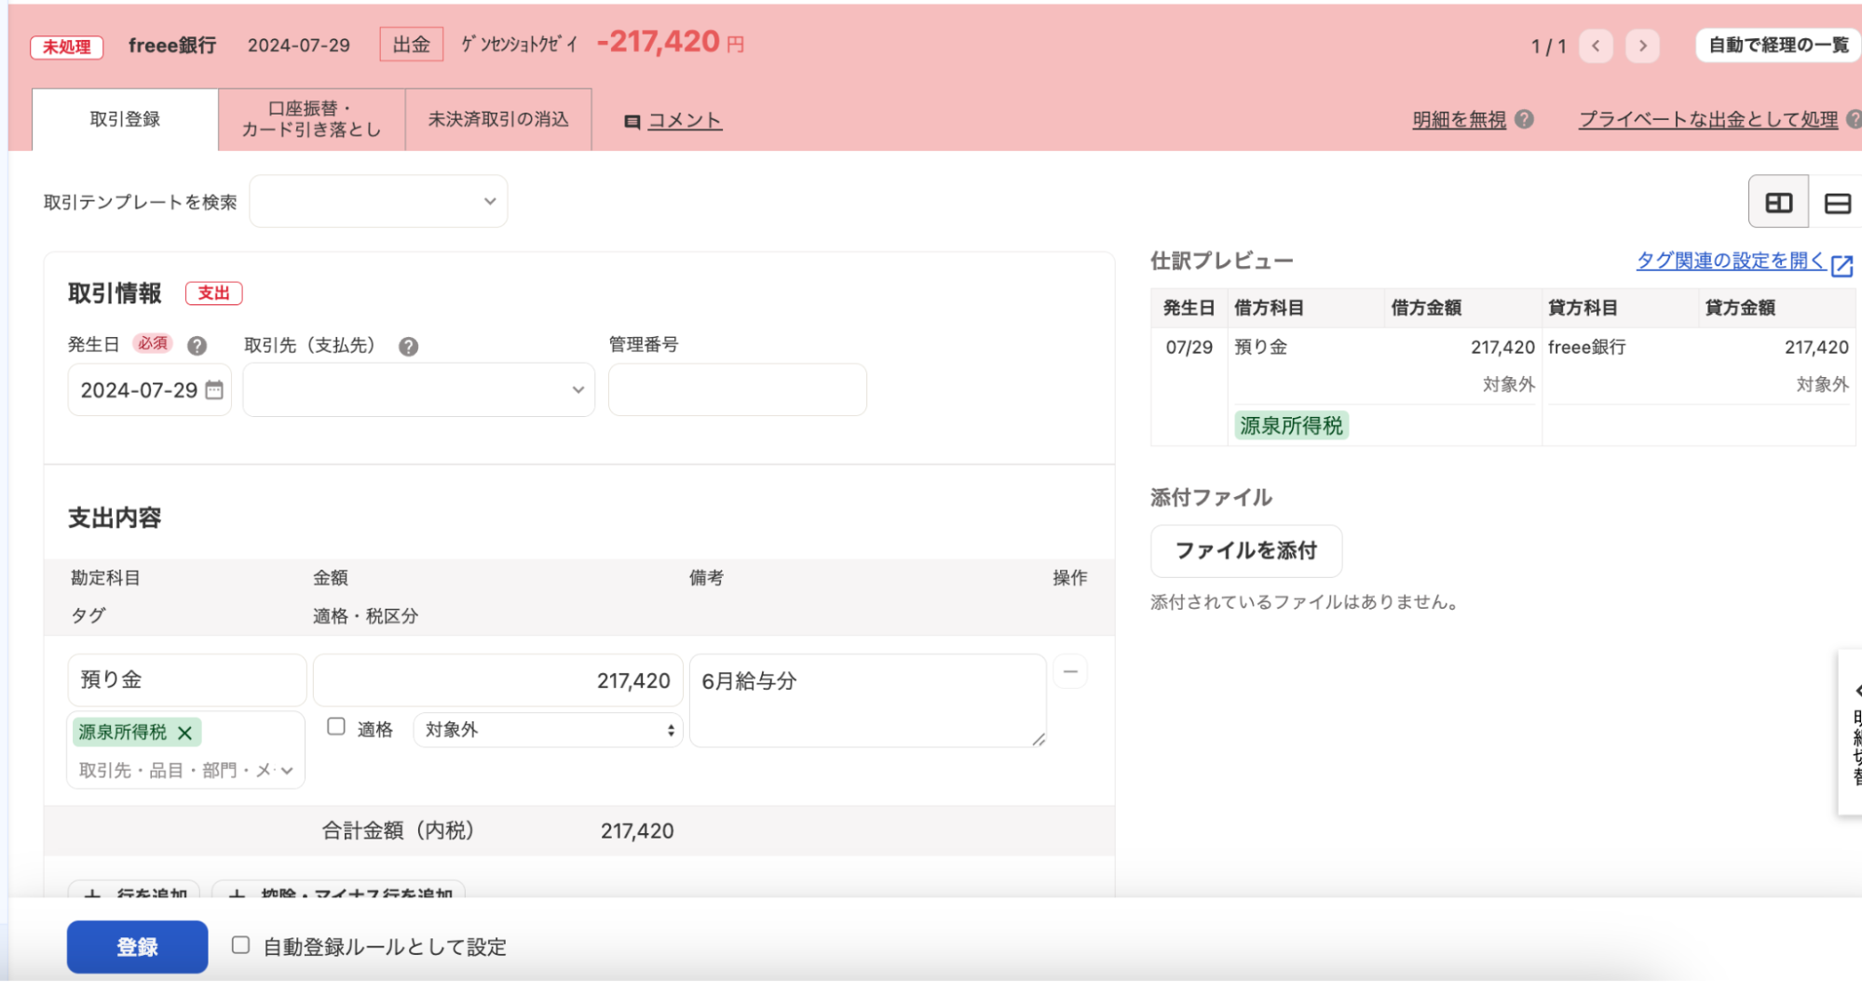The height and width of the screenshot is (982, 1862).
Task: Click the 明細を無視 link
Action: pos(1459,120)
